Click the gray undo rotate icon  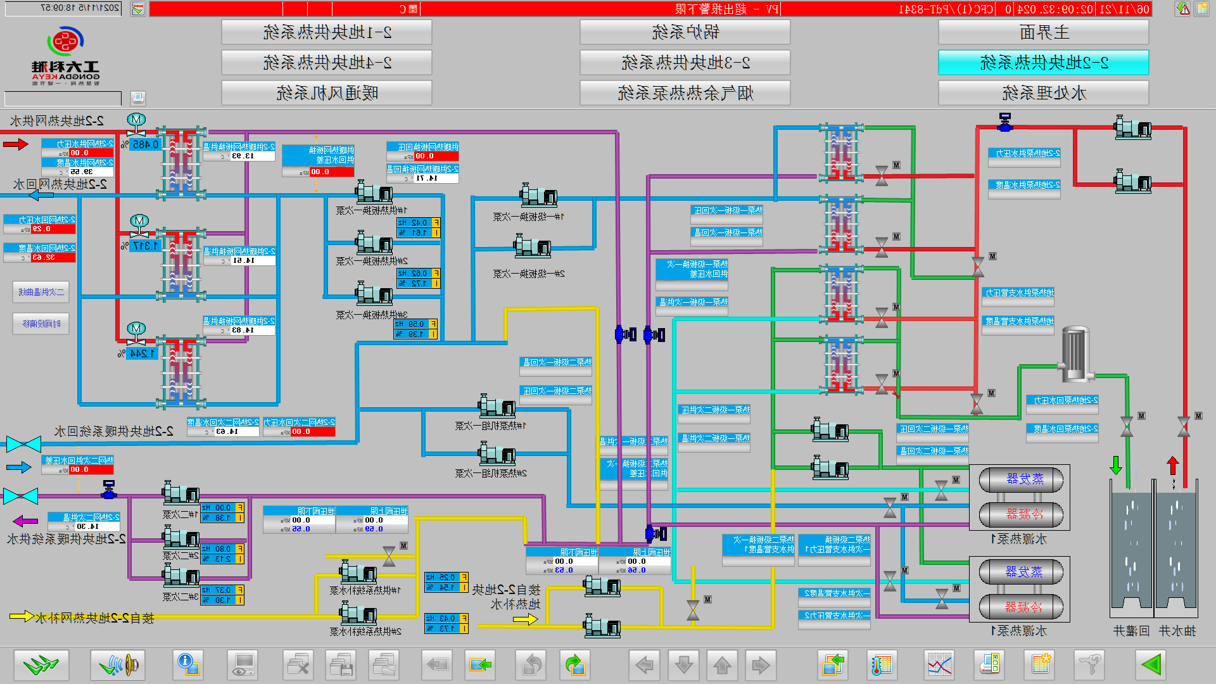coord(532,665)
